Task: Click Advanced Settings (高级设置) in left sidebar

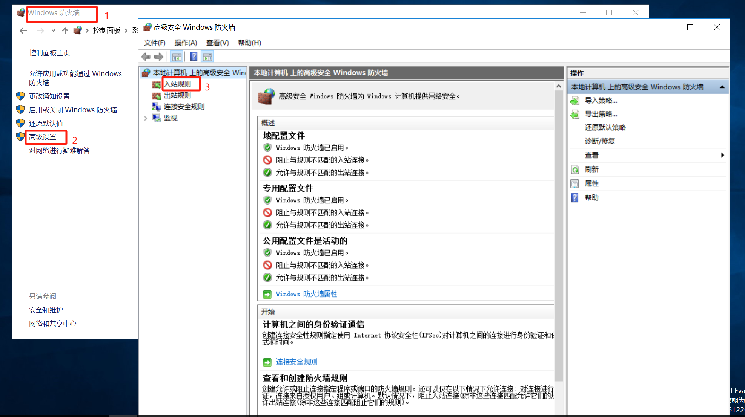Action: pos(43,137)
